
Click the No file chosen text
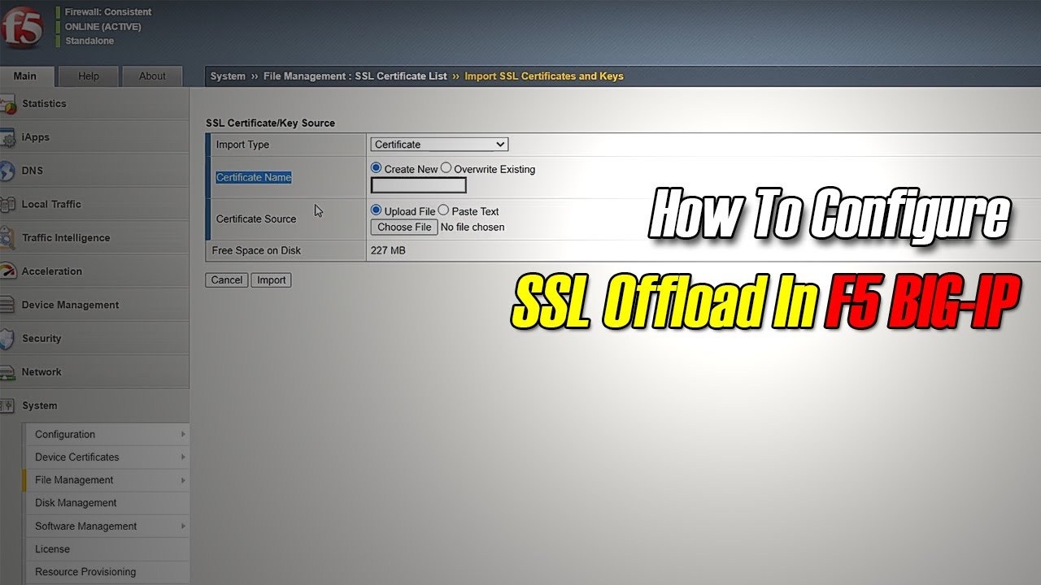tap(473, 227)
